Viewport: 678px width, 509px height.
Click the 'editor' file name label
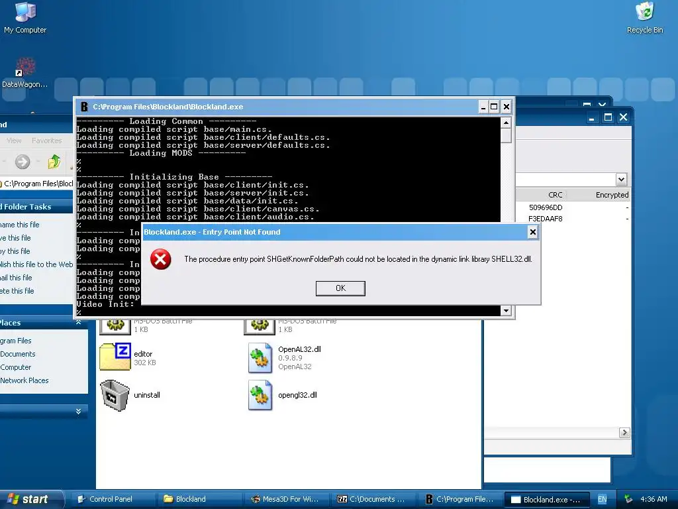pos(143,354)
